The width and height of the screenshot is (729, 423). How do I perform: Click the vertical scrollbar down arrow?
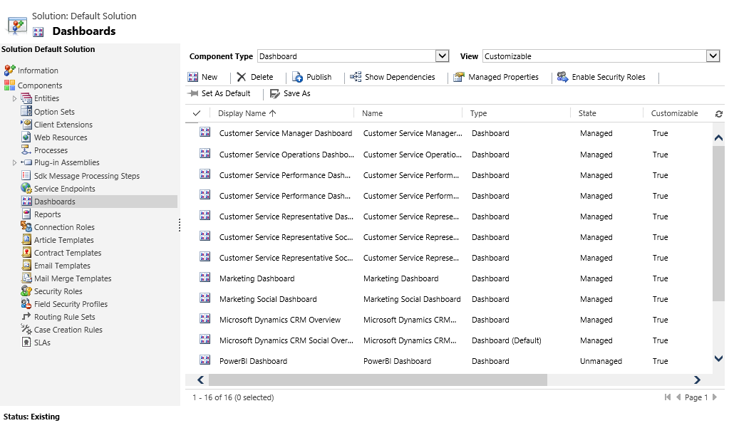point(718,359)
